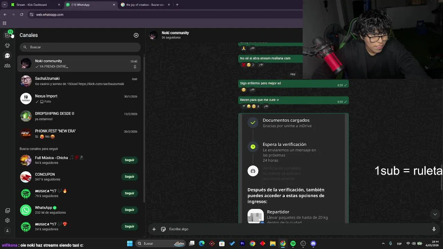443x249 pixels.
Task: Open the Chats icon with unread badge
Action: click(8, 35)
